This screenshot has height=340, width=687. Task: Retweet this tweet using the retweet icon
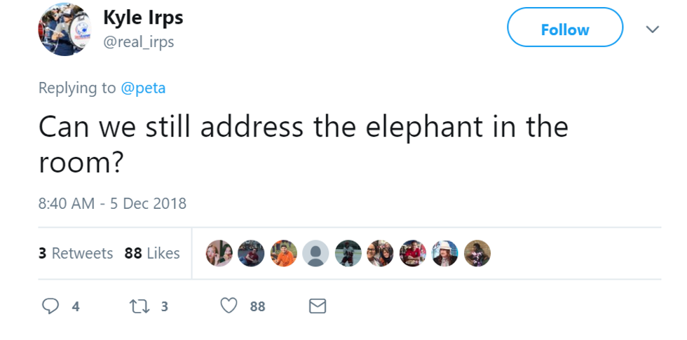139,306
